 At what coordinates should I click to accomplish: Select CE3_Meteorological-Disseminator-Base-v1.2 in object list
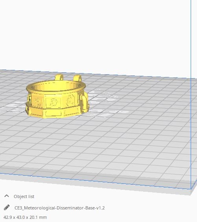(59, 208)
